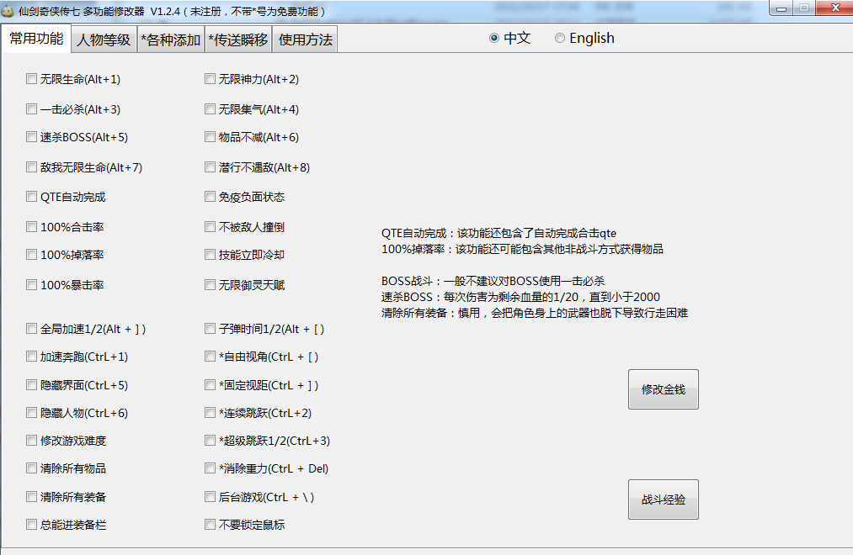
Task: Toggle *消除重力(CtrL + Del) checkbox
Action: (210, 468)
